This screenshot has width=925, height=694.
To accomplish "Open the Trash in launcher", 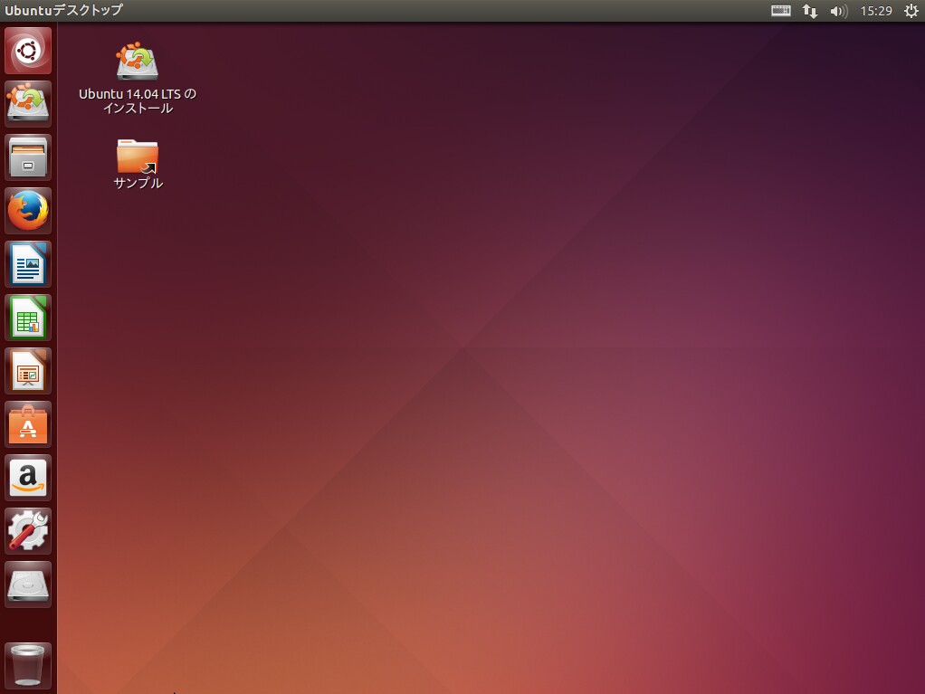I will (28, 665).
